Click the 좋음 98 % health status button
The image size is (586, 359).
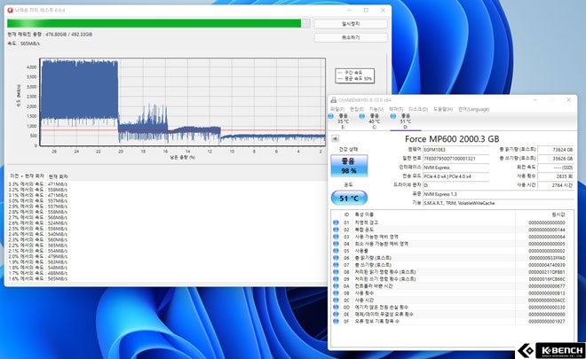click(349, 166)
